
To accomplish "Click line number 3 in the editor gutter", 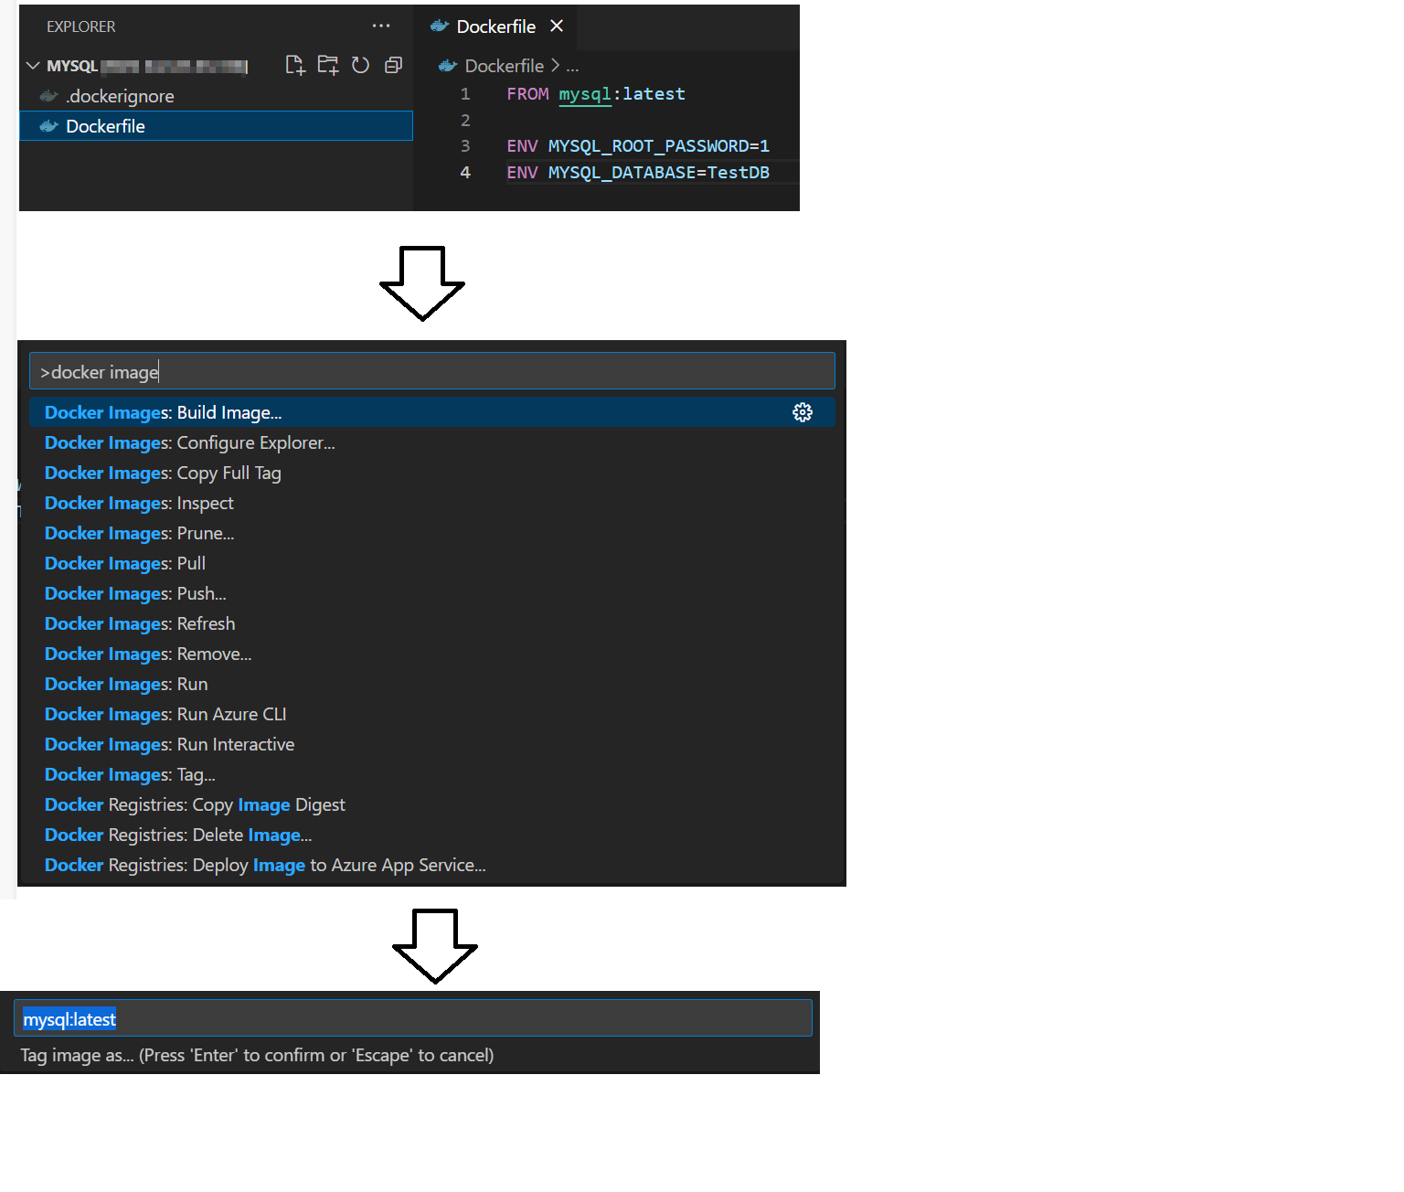I will (x=465, y=146).
